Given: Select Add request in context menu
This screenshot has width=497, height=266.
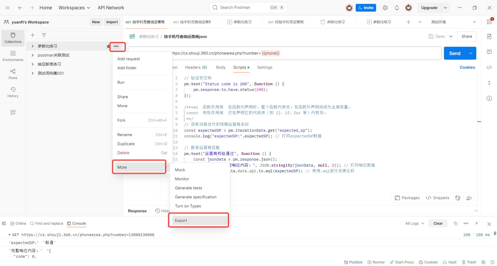Looking at the screenshot, I should (129, 59).
